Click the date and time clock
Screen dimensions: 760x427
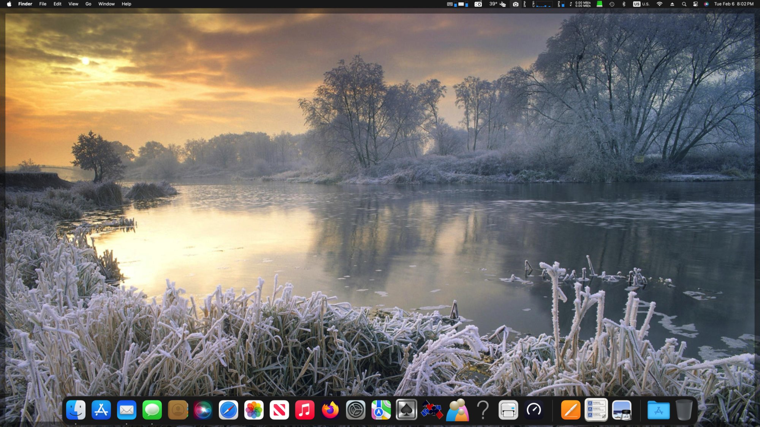733,4
